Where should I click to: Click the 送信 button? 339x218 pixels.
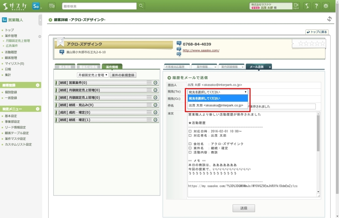point(243,208)
